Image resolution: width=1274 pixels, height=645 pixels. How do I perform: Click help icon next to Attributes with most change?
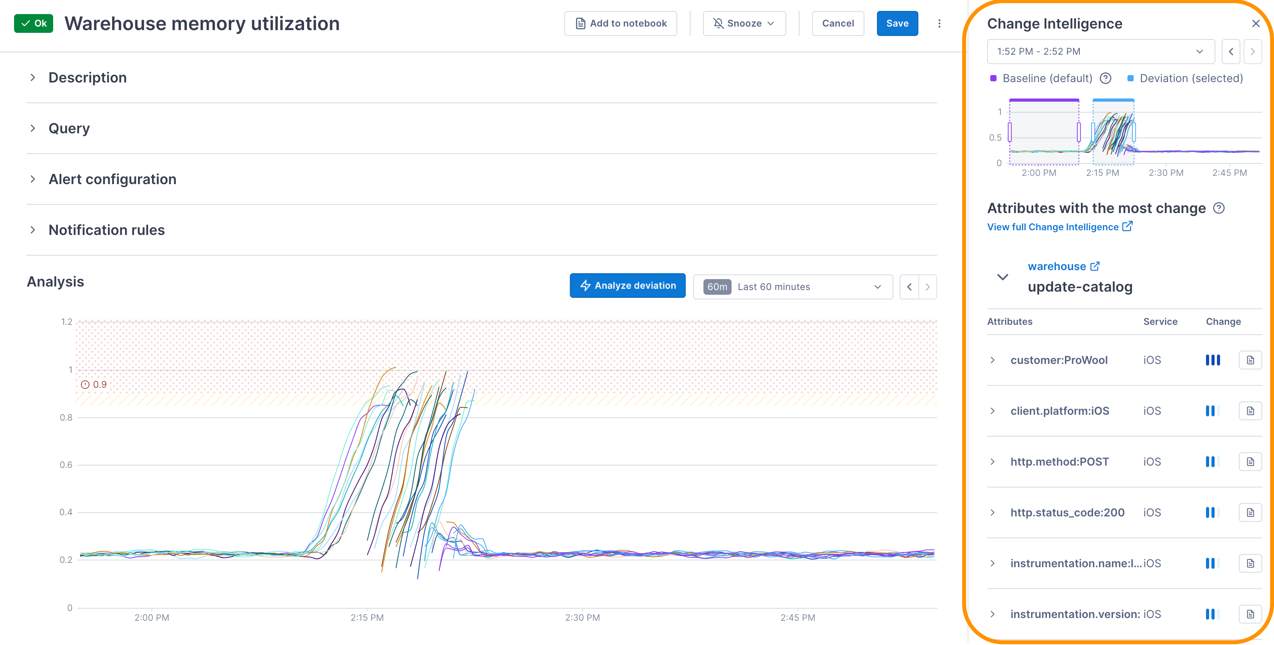pyautogui.click(x=1219, y=208)
